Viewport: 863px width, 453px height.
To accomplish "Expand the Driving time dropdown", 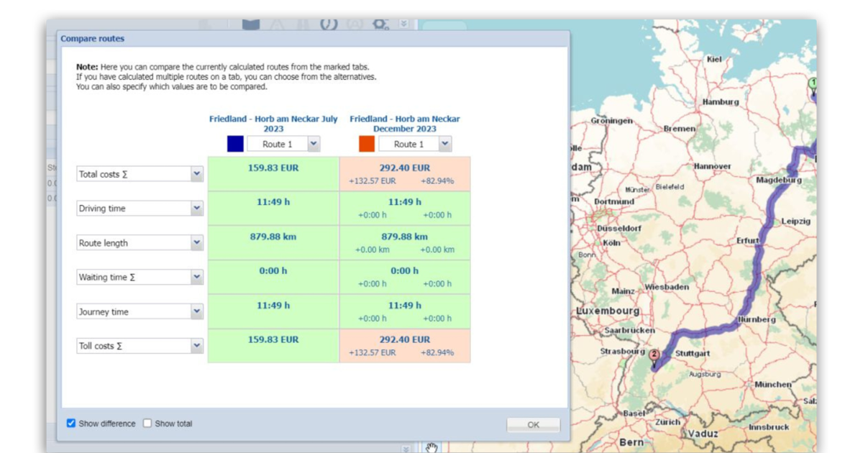I will [197, 208].
